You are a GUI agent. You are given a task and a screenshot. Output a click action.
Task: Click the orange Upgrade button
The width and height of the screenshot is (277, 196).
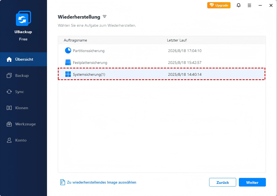[219, 5]
